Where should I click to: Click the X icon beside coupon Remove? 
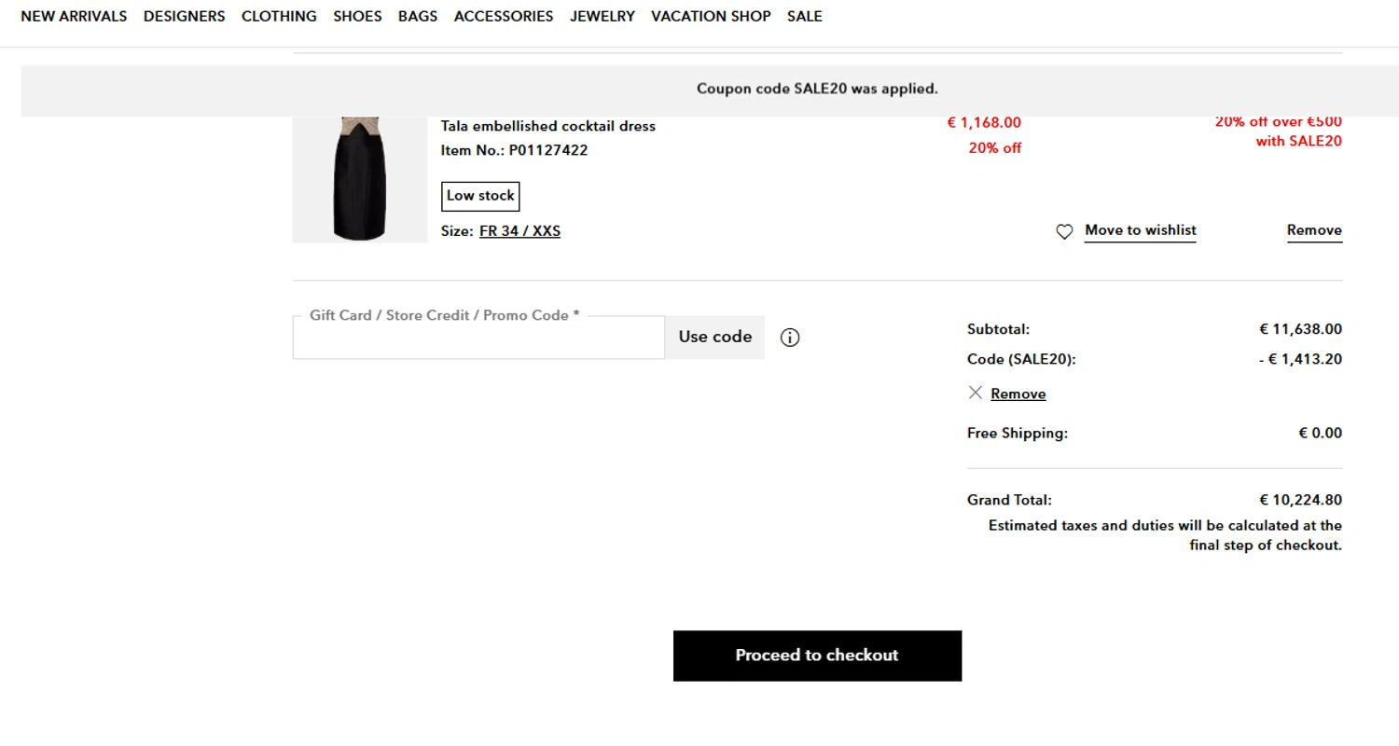tap(976, 393)
